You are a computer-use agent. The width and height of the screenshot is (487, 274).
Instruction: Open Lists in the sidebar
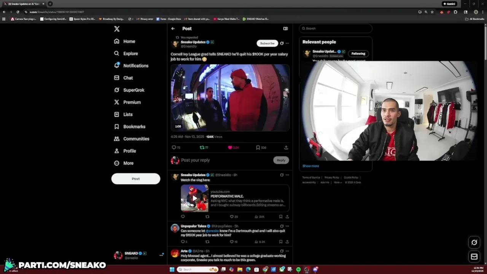tap(123, 114)
